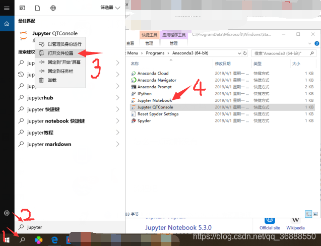Open Microsoft Edge from the taskbar

54,239
